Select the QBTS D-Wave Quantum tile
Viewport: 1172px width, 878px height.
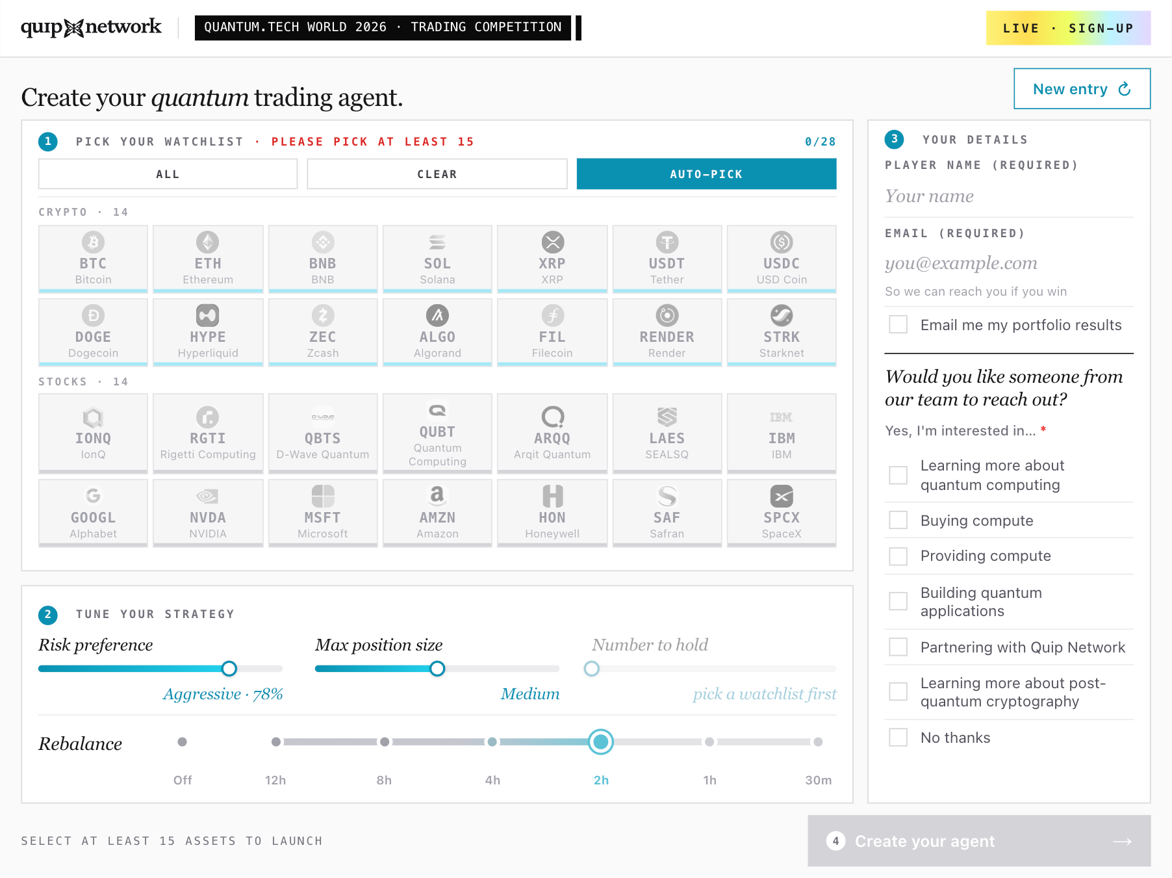coord(323,433)
